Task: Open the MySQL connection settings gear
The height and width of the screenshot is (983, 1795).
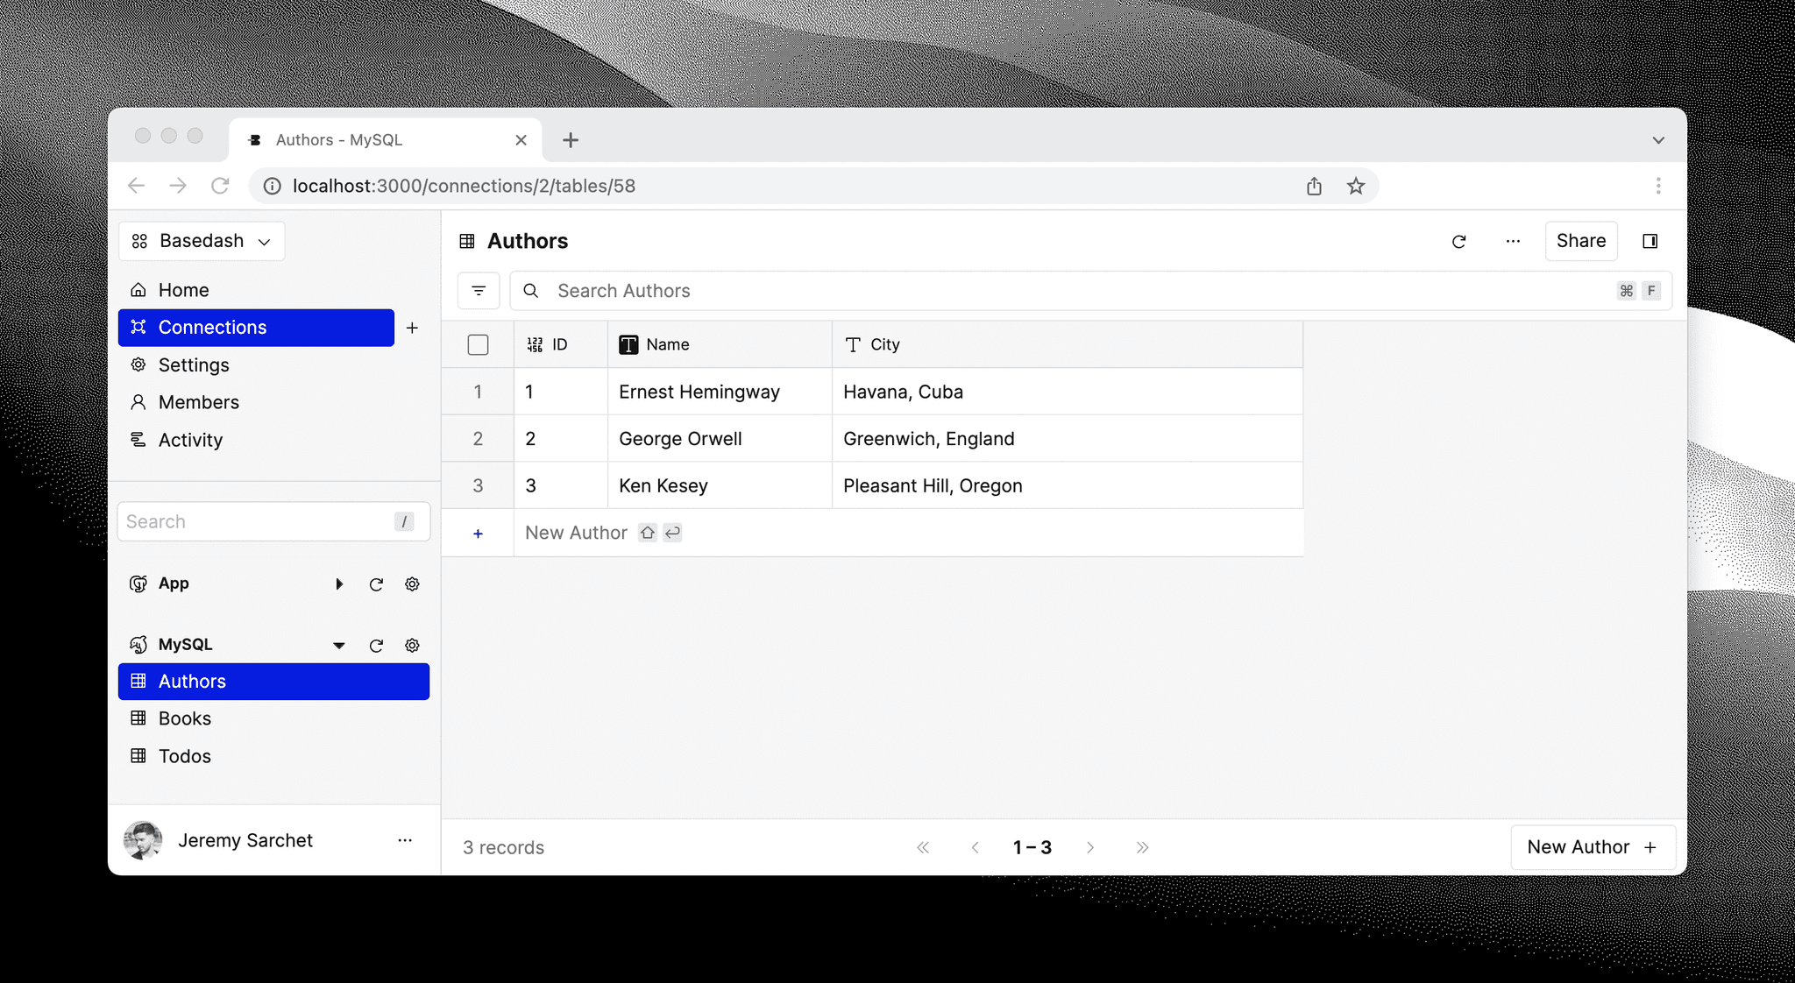Action: (412, 645)
